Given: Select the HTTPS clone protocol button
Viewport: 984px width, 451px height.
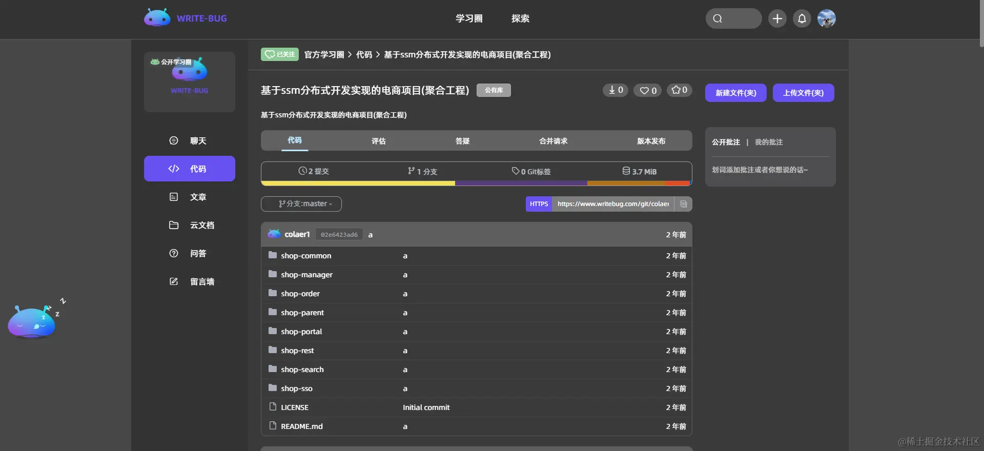Looking at the screenshot, I should point(539,204).
